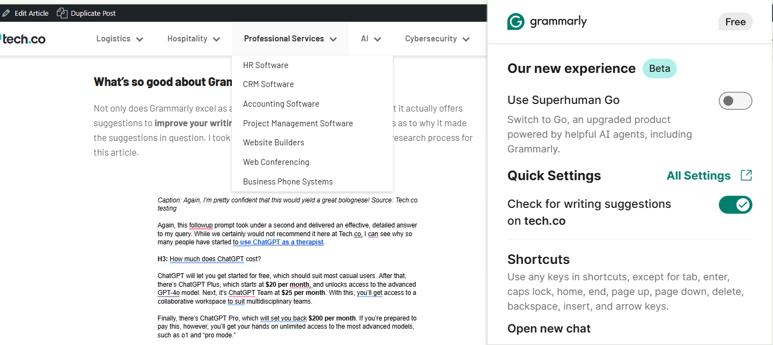Screen dimensions: 773x345
Task: Open the AI dropdown menu
Action: pos(370,38)
